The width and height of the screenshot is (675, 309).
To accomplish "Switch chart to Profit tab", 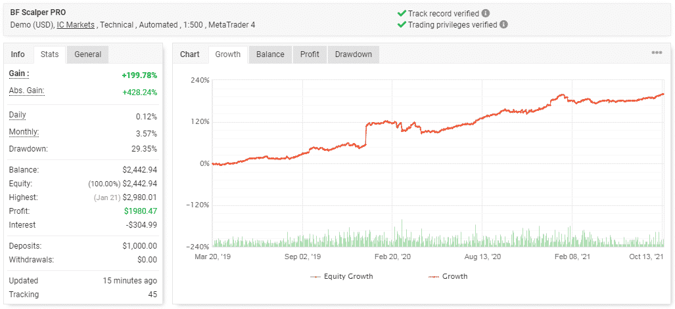I will coord(310,54).
